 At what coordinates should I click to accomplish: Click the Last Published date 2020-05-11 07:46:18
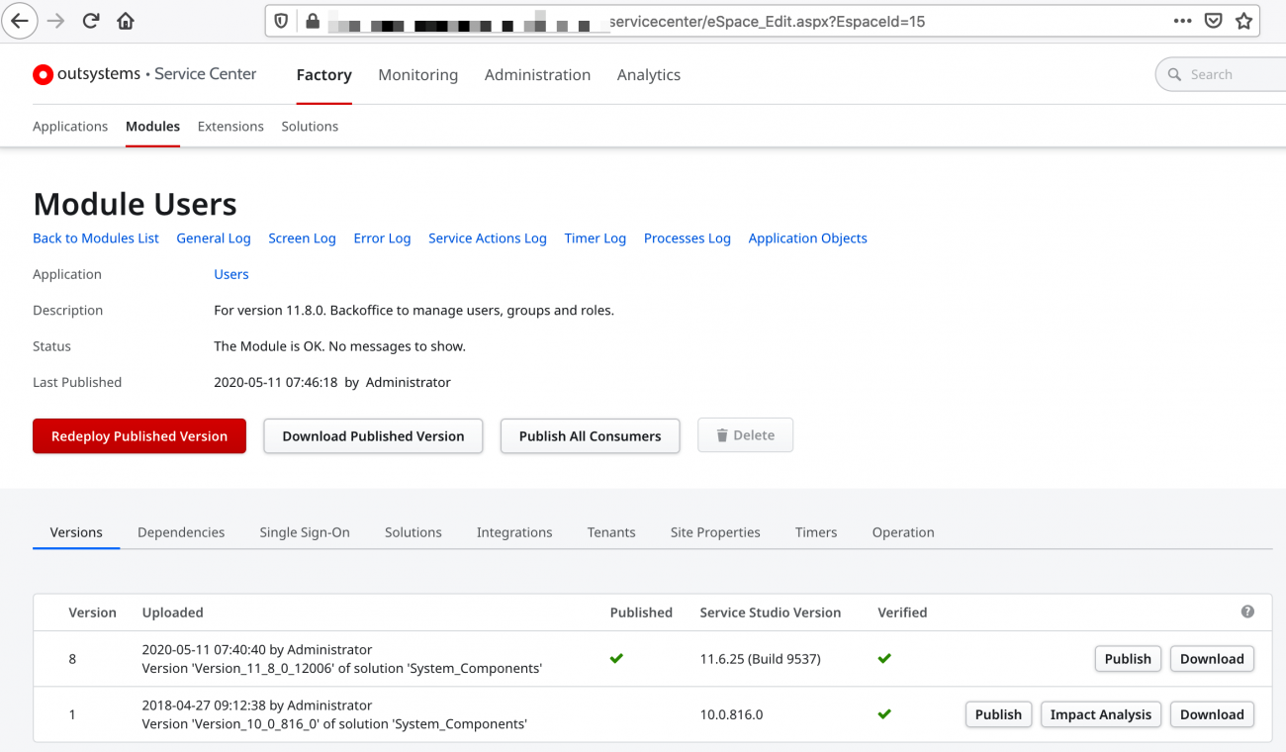point(276,382)
